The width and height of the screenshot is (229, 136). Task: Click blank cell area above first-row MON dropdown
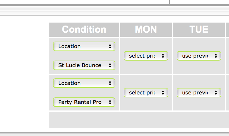(146, 44)
